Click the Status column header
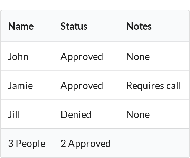This screenshot has width=190, height=158. pyautogui.click(x=74, y=26)
